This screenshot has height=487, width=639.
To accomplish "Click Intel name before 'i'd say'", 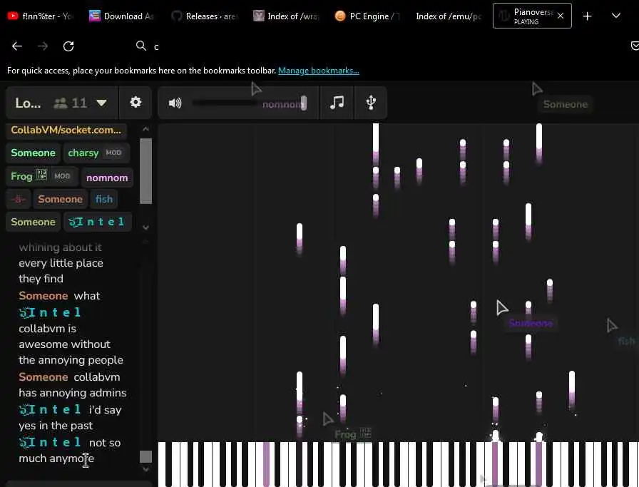I will (x=50, y=409).
